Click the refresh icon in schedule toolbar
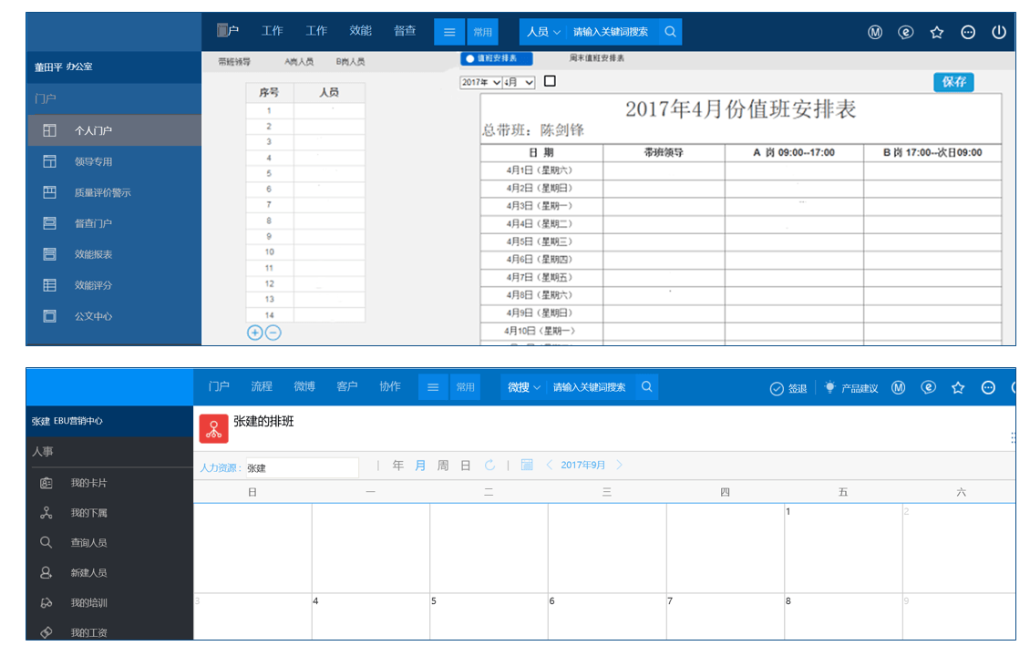 pyautogui.click(x=489, y=466)
